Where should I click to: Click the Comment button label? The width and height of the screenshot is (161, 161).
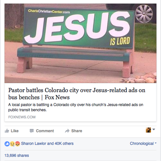click(45, 131)
